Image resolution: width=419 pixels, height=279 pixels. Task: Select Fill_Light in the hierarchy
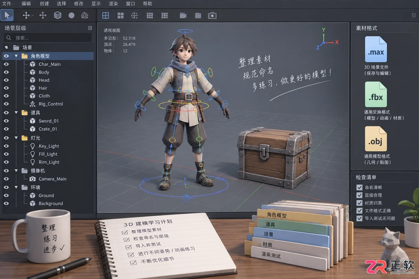click(x=48, y=154)
